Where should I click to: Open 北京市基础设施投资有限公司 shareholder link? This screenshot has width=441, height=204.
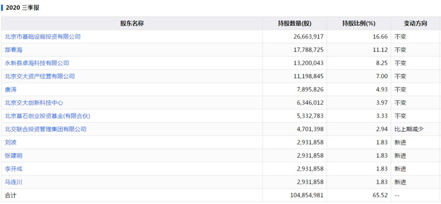(43, 37)
